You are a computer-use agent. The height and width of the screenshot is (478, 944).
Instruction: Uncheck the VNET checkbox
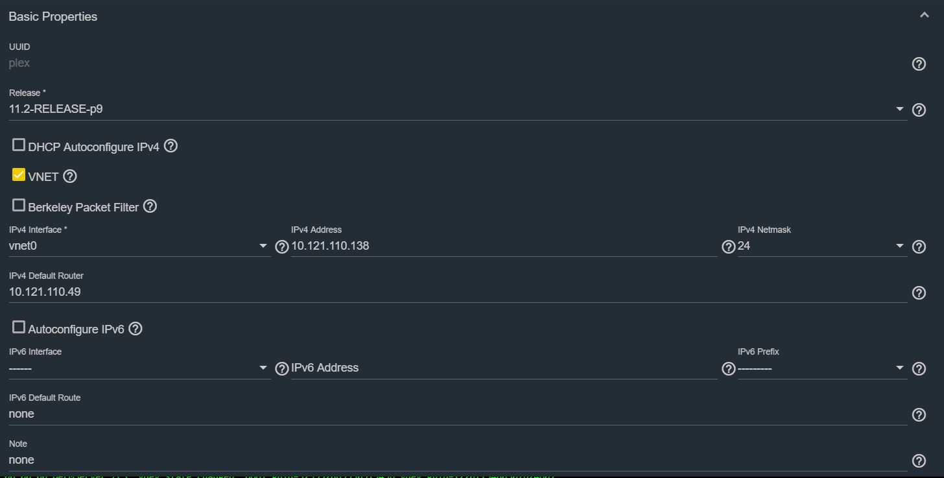point(19,174)
